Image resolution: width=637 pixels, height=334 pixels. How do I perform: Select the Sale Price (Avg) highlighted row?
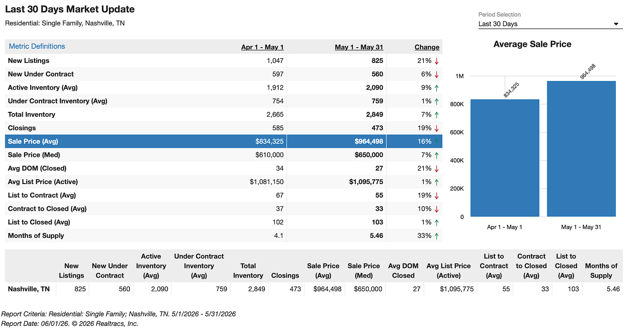(x=224, y=141)
